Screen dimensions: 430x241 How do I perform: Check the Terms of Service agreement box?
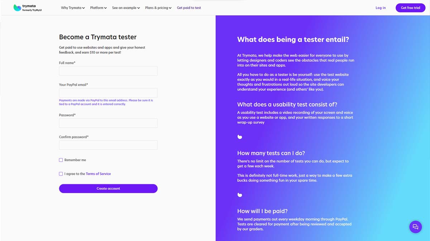pyautogui.click(x=61, y=174)
